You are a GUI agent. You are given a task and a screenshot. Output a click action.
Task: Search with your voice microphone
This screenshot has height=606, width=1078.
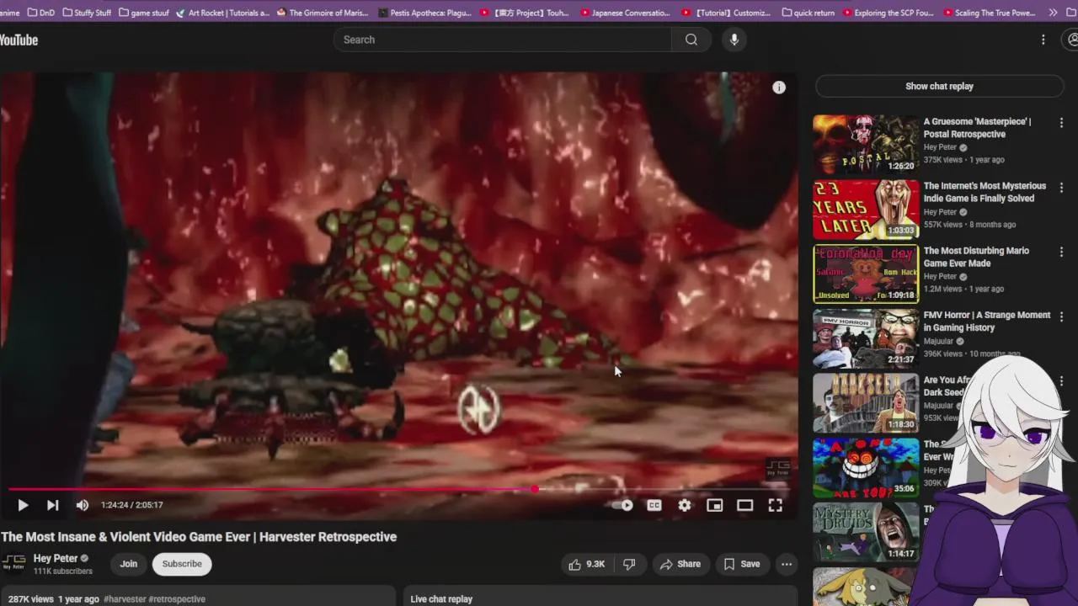click(x=734, y=40)
